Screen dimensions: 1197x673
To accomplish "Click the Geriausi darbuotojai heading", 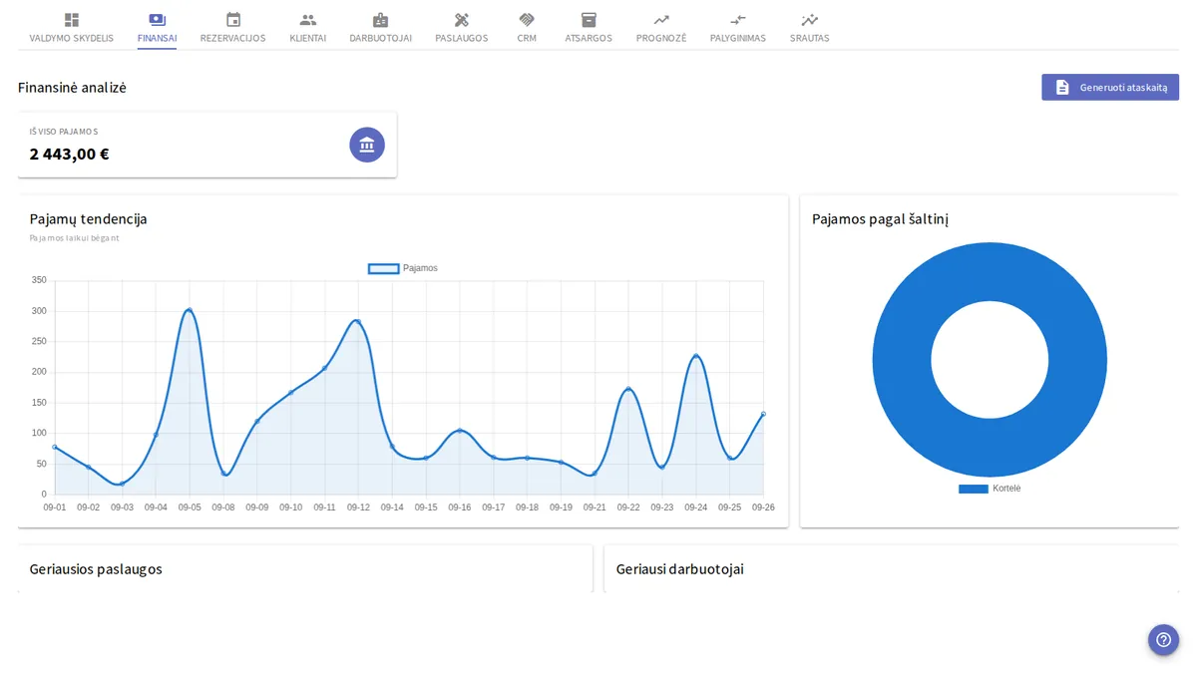I will [x=679, y=568].
